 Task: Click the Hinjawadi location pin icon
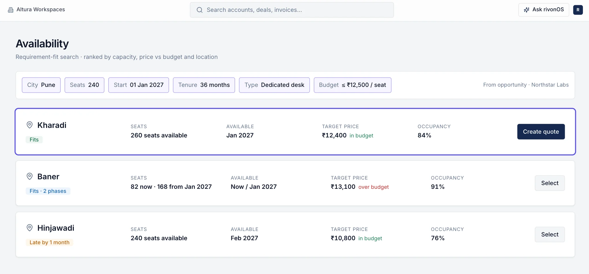[29, 228]
